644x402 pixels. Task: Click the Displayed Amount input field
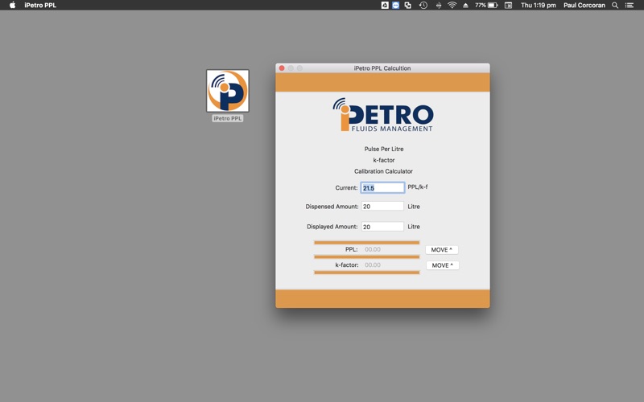tap(382, 227)
